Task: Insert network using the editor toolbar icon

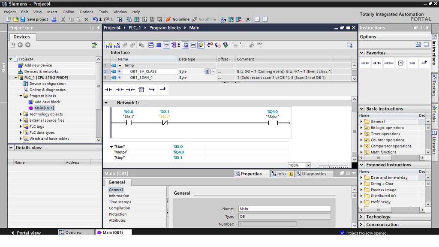Action: [109, 45]
